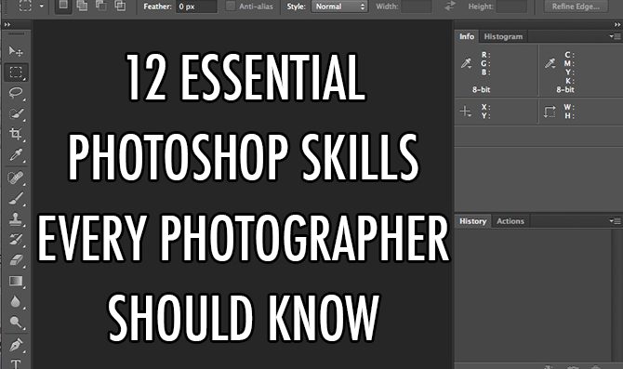Select the Lasso tool
The image size is (623, 369).
[x=16, y=93]
